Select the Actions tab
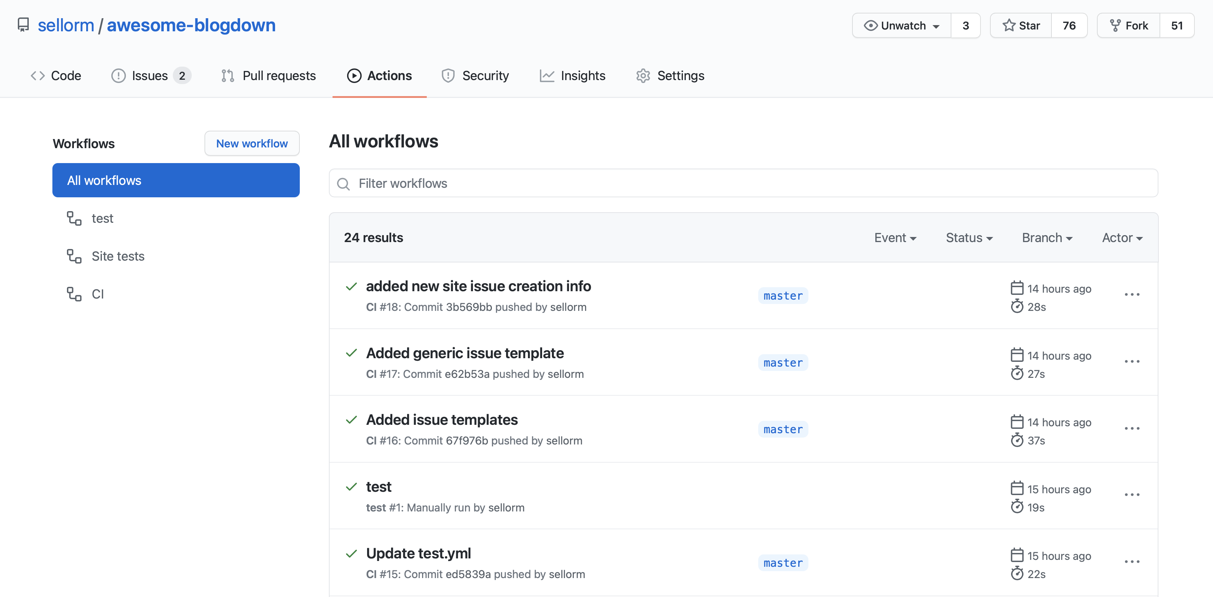This screenshot has height=597, width=1213. (x=379, y=76)
